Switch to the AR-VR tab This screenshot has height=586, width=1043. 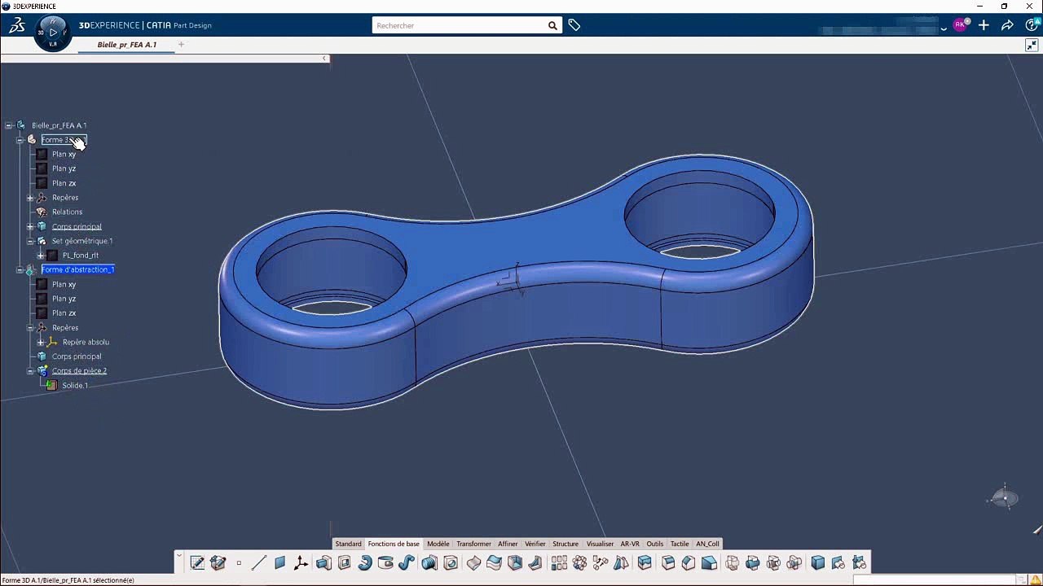pos(630,544)
